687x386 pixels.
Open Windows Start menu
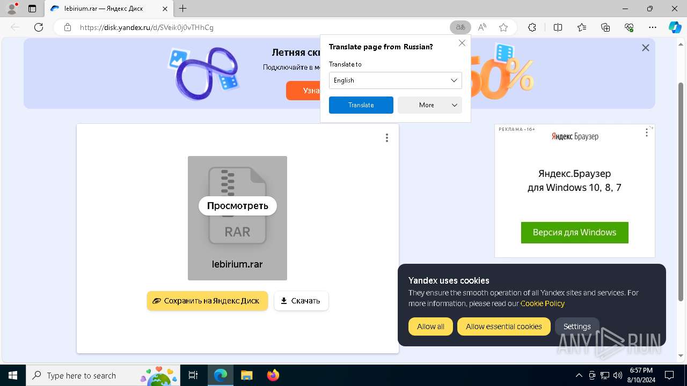pyautogui.click(x=13, y=375)
